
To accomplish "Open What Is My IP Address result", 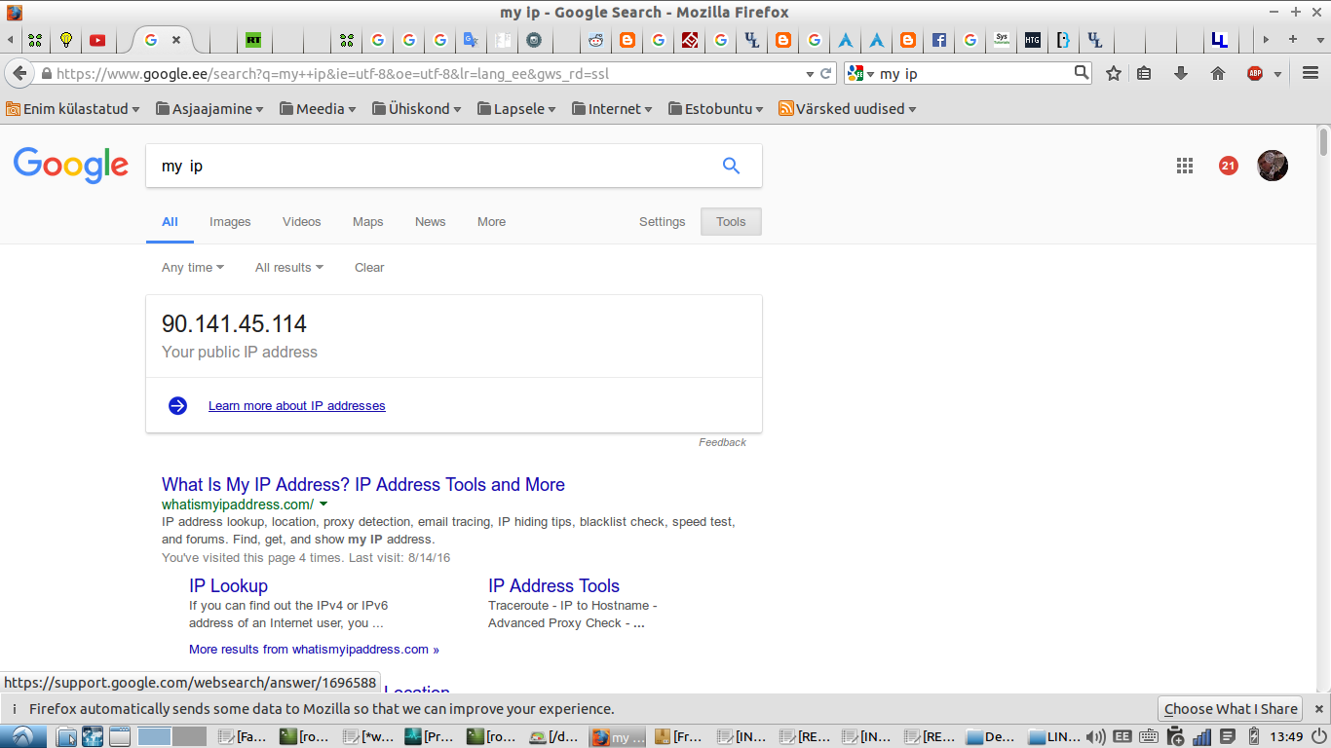I will click(363, 484).
